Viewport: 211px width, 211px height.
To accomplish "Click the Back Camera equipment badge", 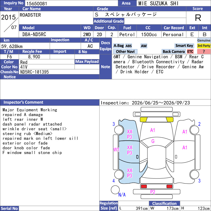I will click(174, 51).
